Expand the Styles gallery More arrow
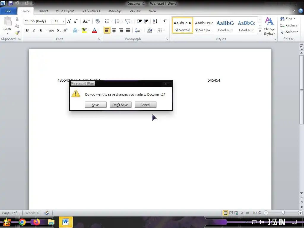The image size is (304, 228). [x=260, y=31]
